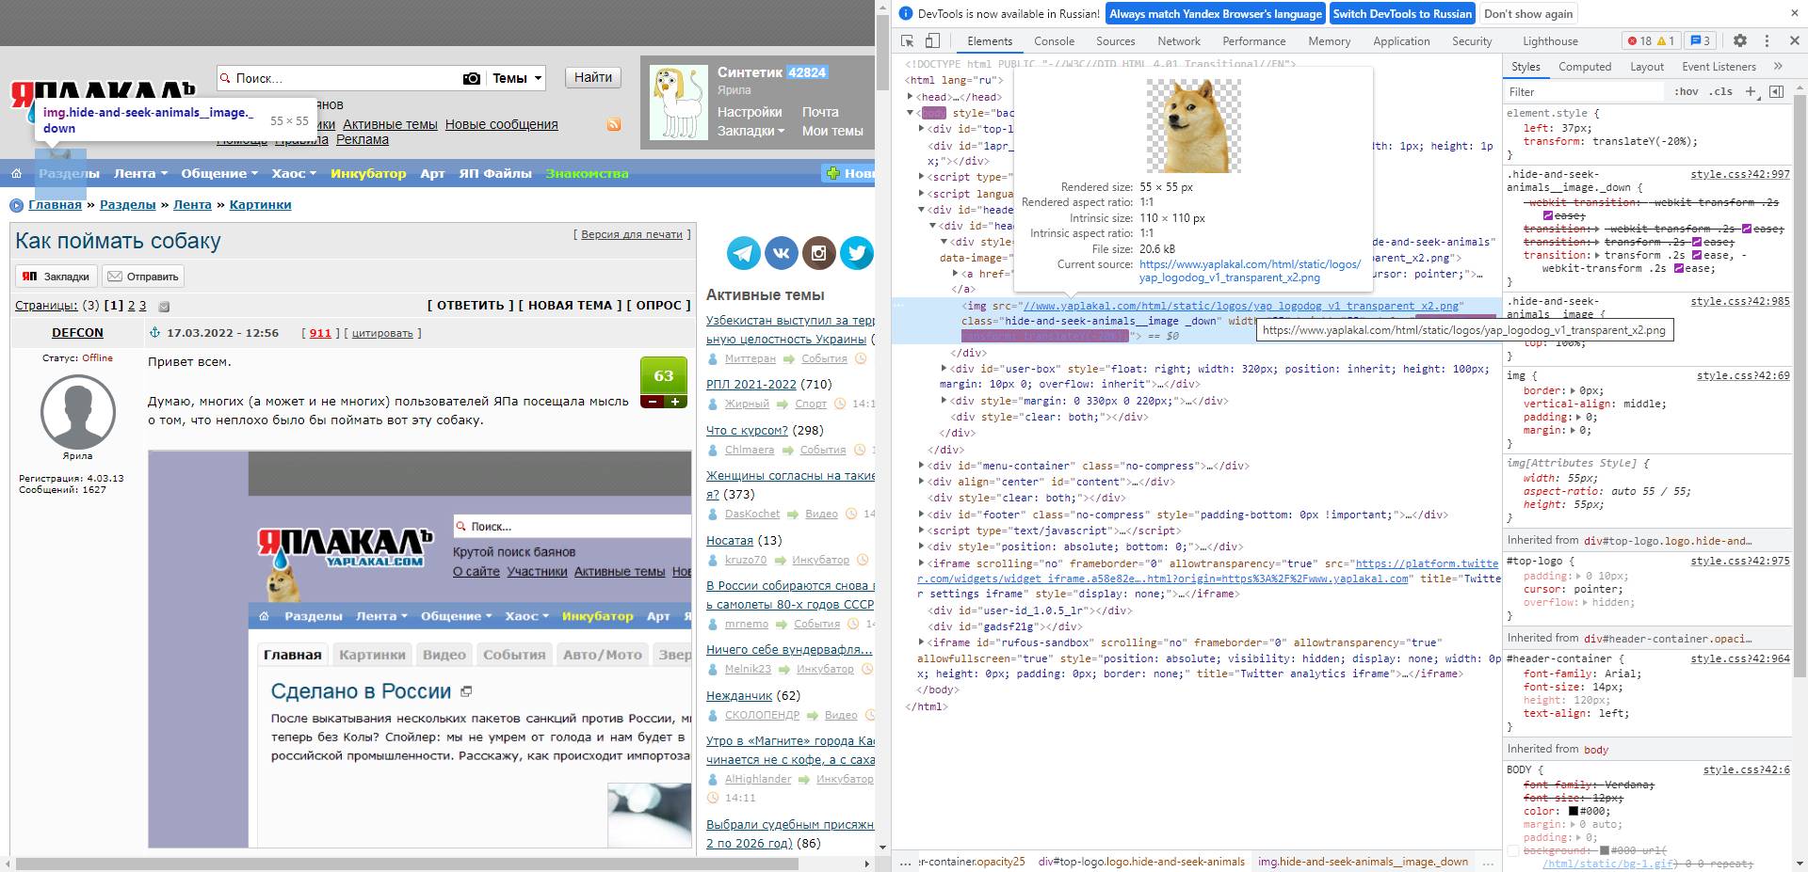Toggle the computed styles sidebar pane

1776,91
